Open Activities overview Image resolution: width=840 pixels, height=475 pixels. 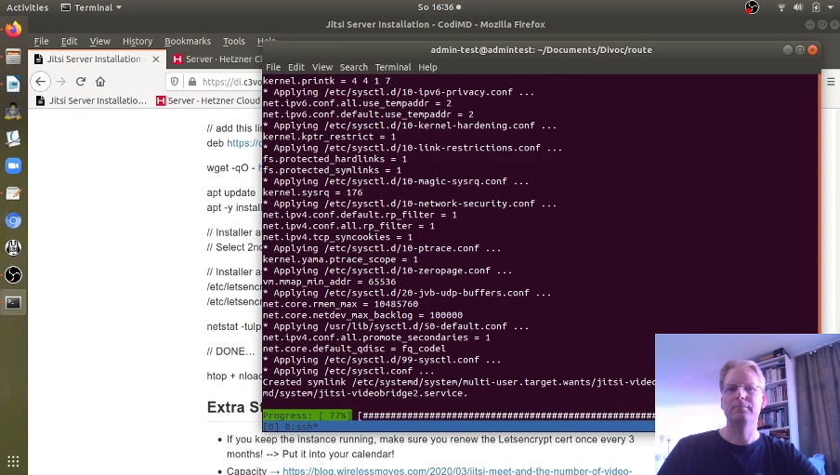point(27,7)
